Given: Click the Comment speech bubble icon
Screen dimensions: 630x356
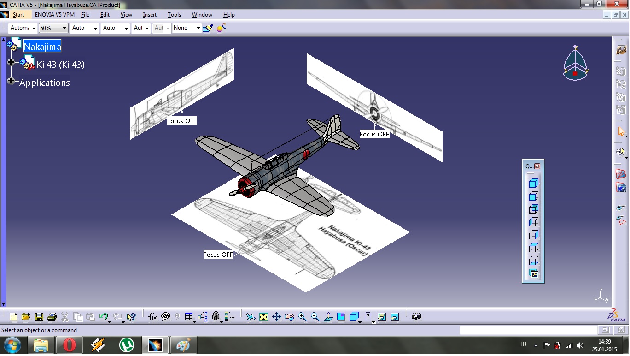Looking at the screenshot, I should pyautogui.click(x=166, y=317).
